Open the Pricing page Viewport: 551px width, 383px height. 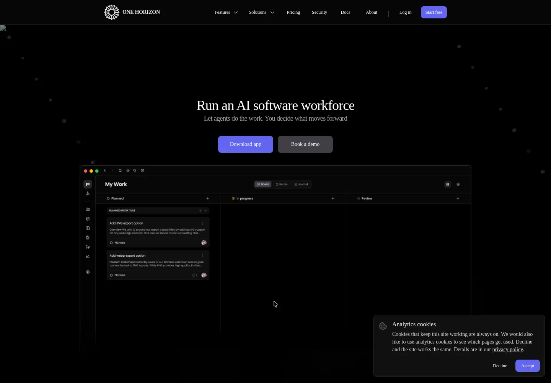click(x=293, y=12)
